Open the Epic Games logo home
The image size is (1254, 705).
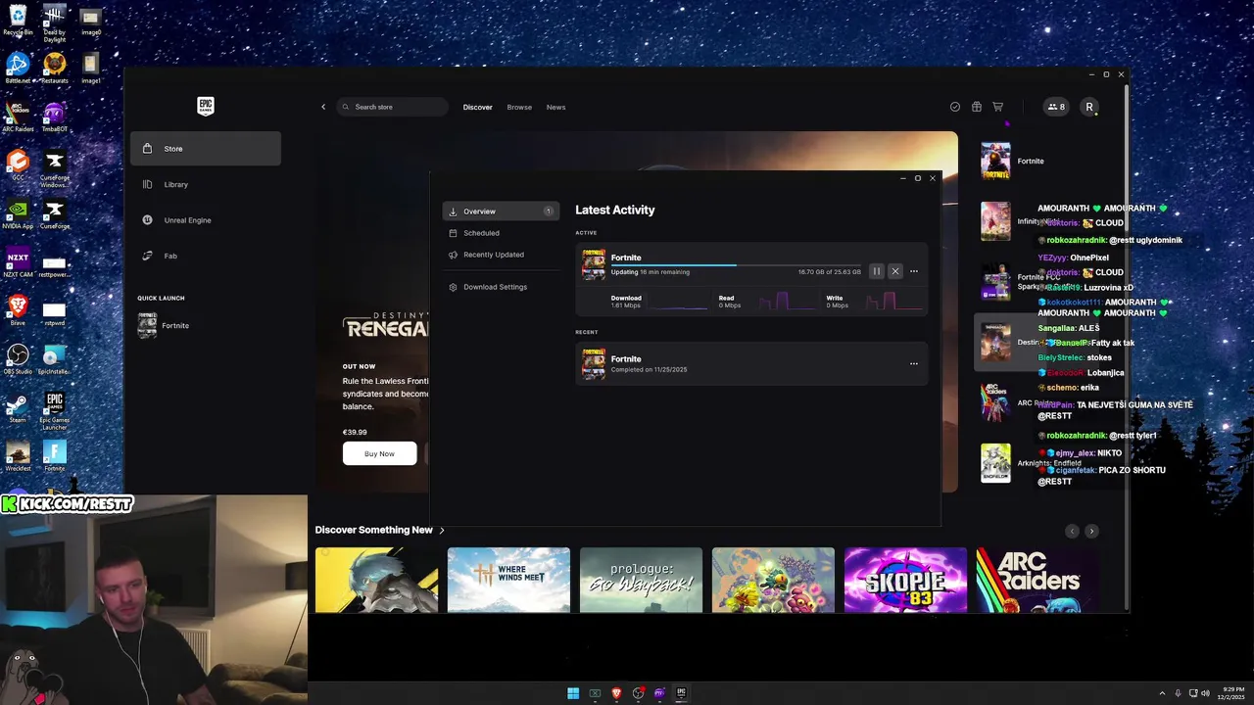coord(205,106)
